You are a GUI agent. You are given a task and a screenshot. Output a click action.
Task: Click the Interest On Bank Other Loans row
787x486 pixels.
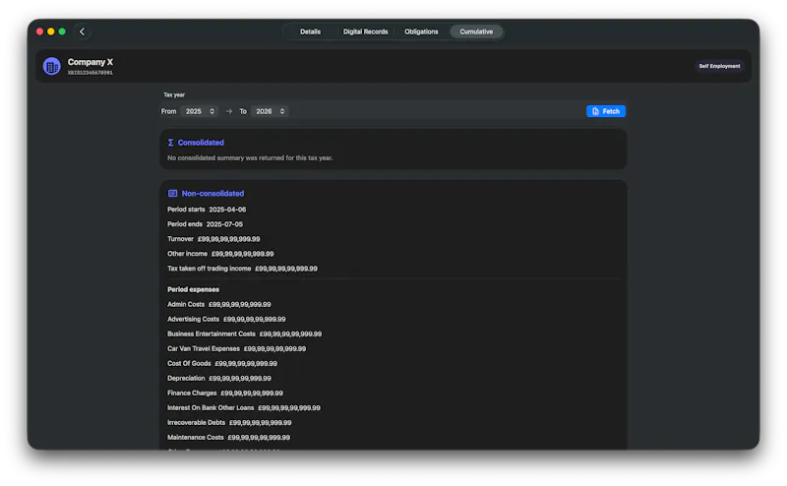click(x=243, y=407)
